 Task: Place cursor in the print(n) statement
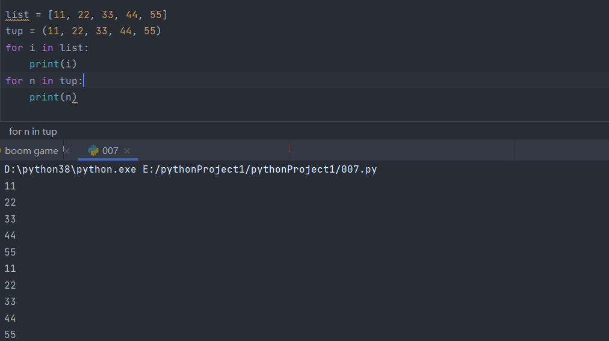(53, 97)
